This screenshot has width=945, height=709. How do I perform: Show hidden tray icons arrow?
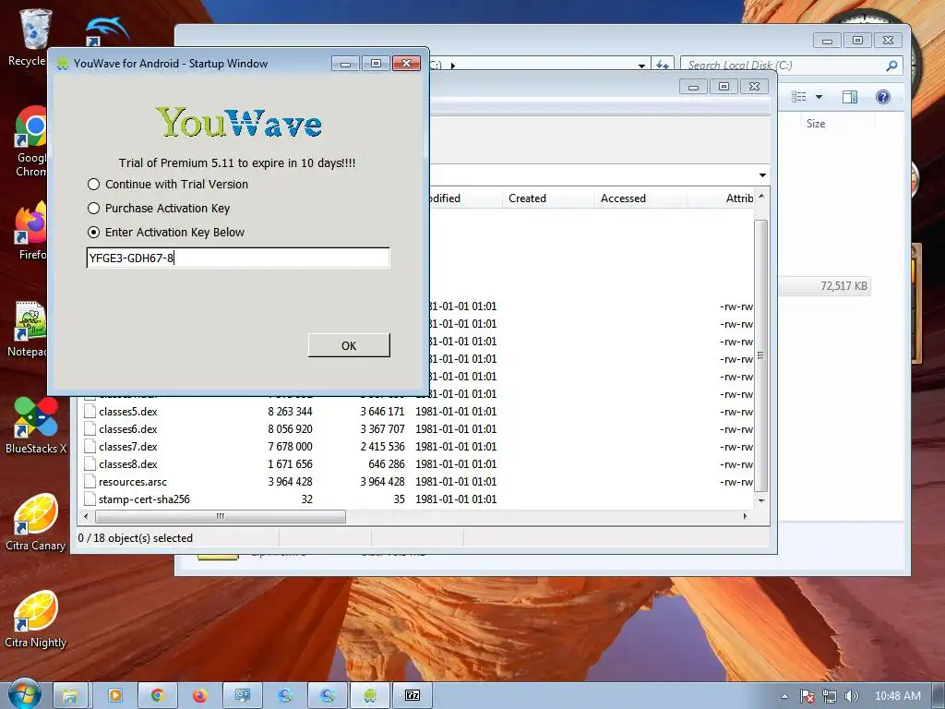click(x=784, y=696)
